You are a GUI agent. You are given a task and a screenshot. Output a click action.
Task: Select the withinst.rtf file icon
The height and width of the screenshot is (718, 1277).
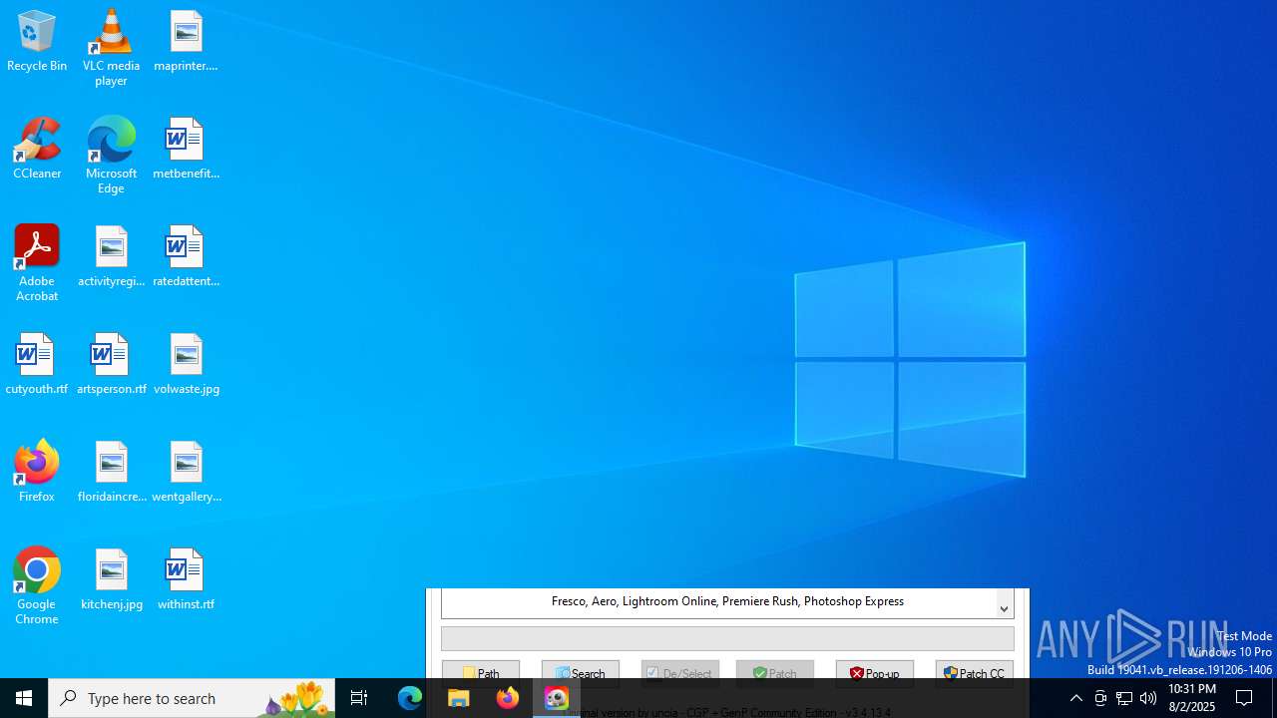pos(186,580)
